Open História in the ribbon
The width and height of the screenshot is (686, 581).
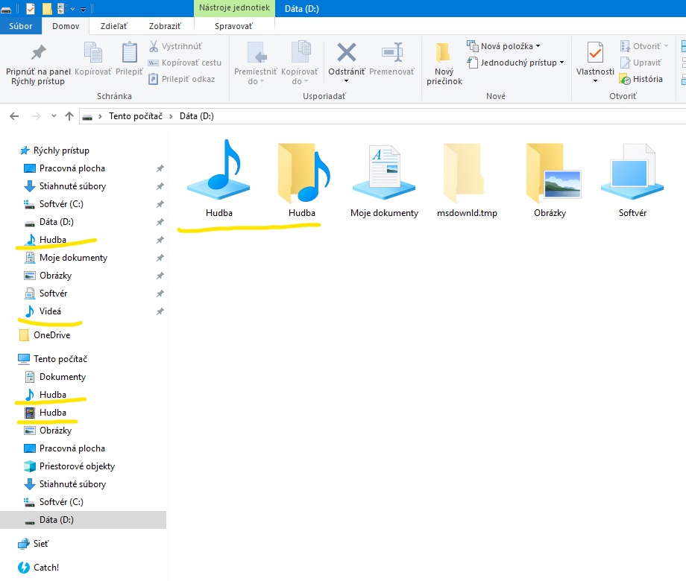click(641, 79)
